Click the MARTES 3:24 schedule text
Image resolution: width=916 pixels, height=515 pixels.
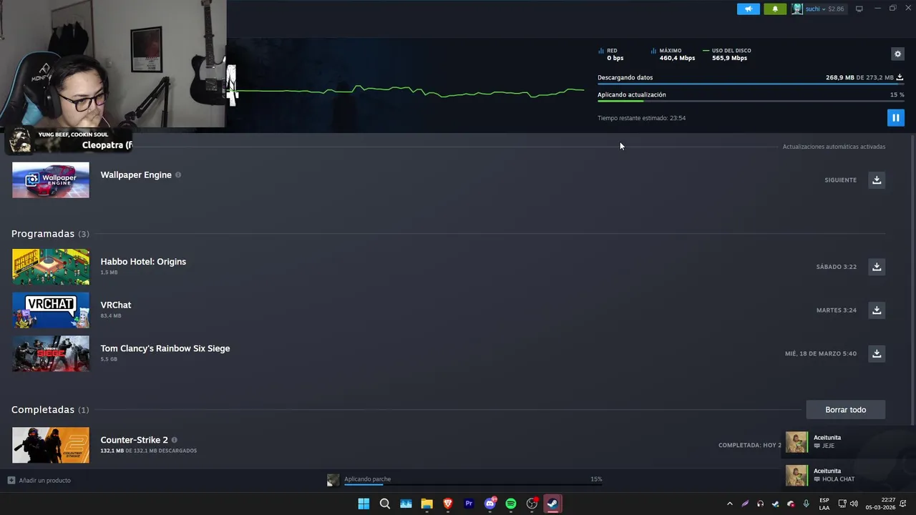pos(836,310)
